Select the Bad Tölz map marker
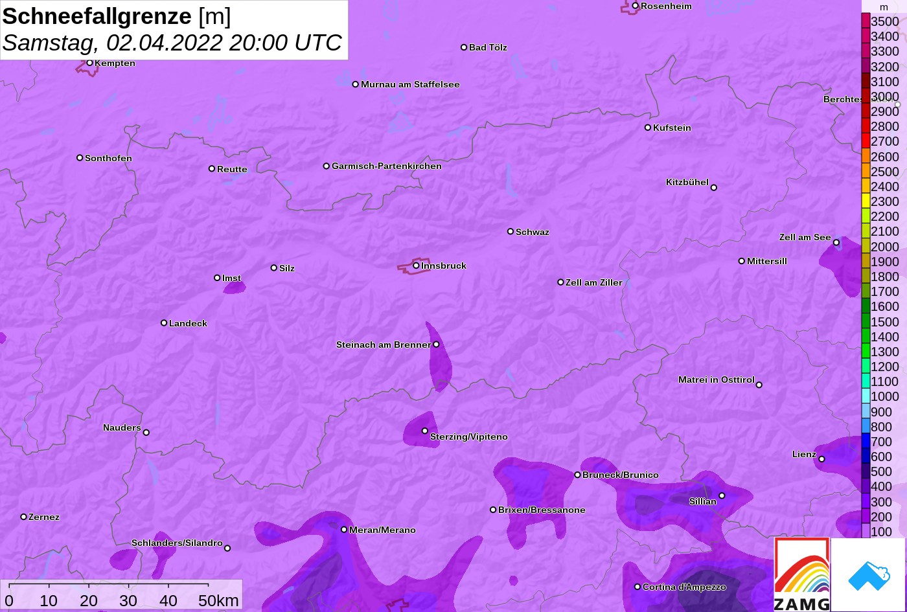The width and height of the screenshot is (907, 612). (x=464, y=47)
